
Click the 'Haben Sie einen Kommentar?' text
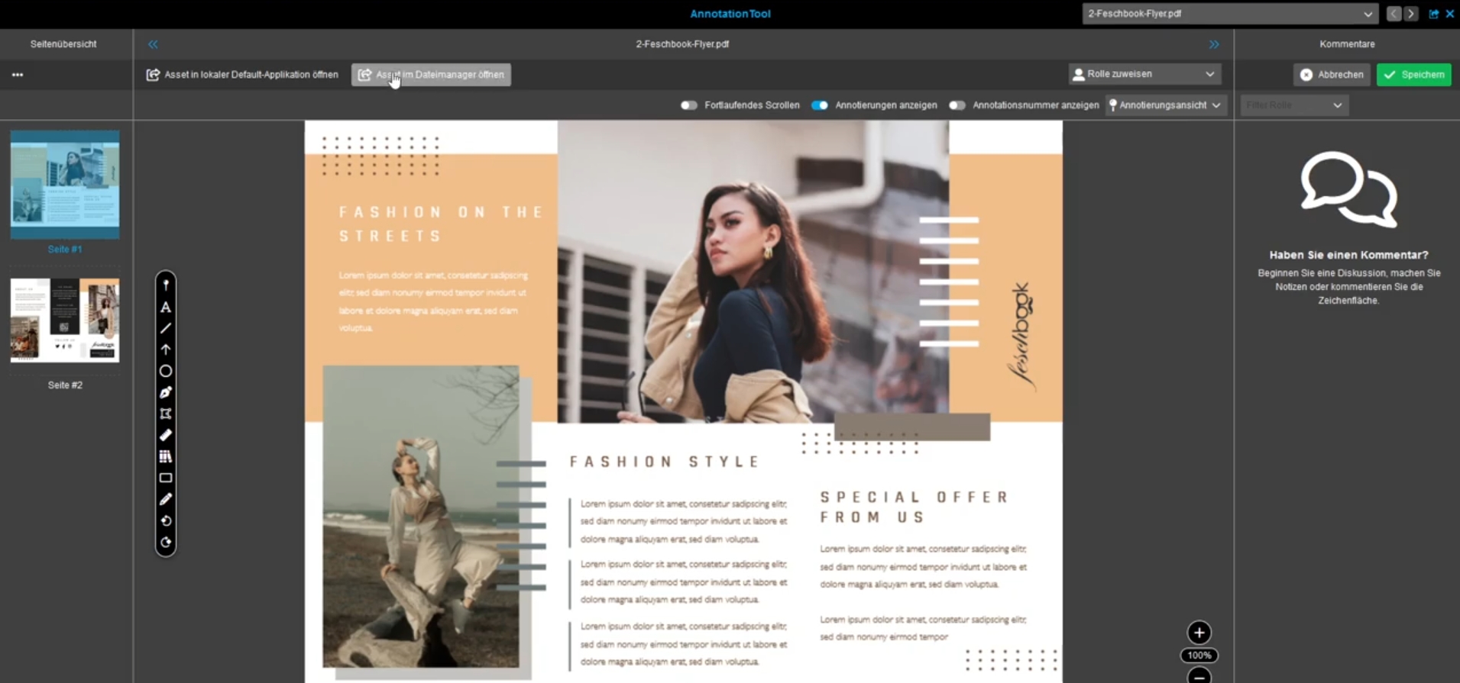point(1348,255)
